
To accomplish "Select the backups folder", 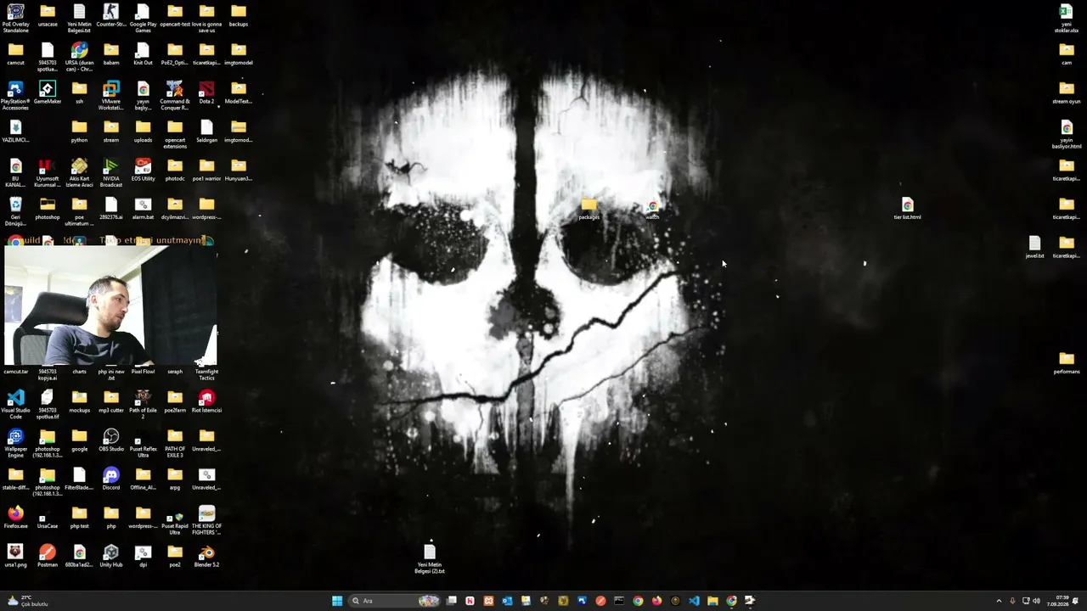I will coord(239,16).
